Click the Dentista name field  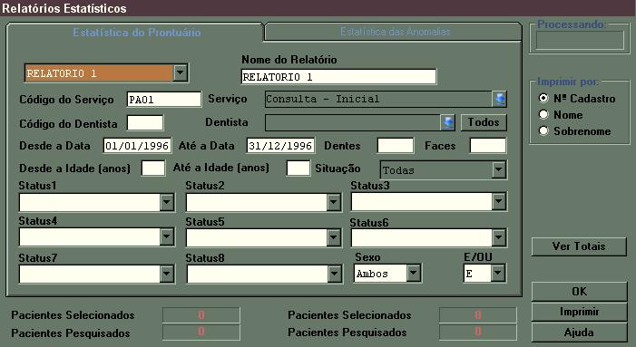353,122
